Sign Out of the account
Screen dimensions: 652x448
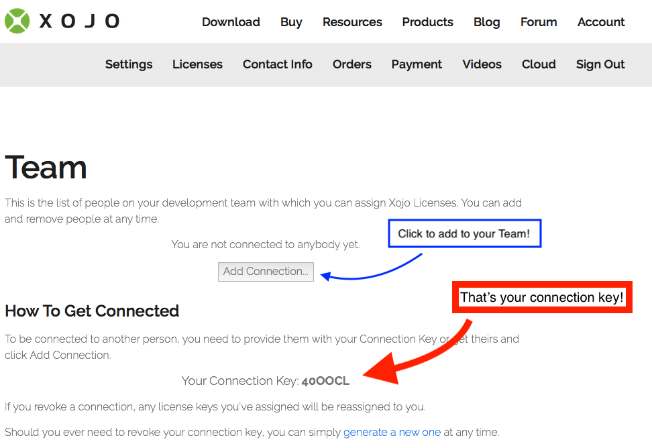[x=600, y=64]
